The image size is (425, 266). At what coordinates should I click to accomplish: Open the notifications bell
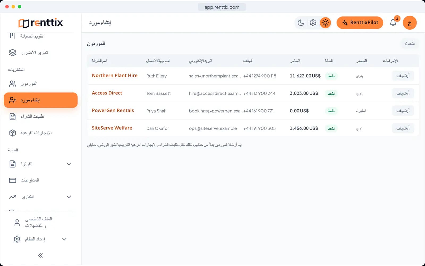pyautogui.click(x=393, y=23)
